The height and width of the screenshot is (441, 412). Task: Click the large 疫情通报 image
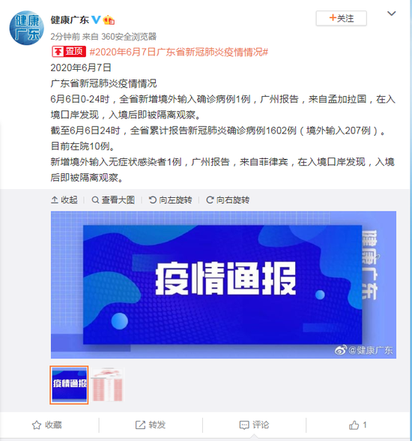point(223,285)
